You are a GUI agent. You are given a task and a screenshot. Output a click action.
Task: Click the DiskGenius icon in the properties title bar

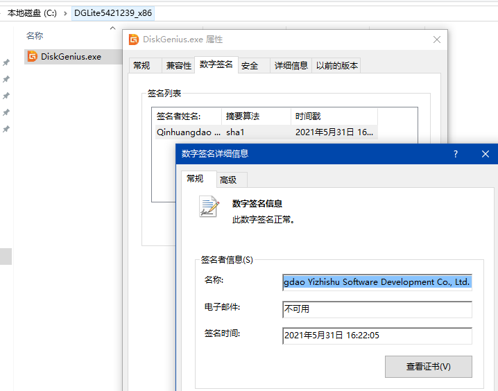pyautogui.click(x=134, y=40)
